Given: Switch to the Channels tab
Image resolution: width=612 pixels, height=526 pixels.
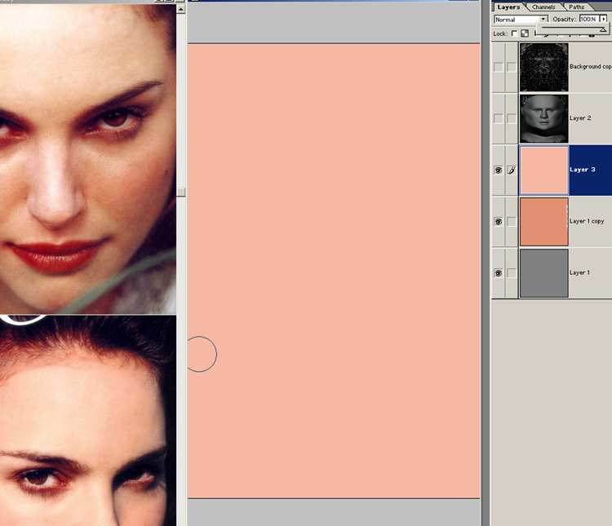Looking at the screenshot, I should (543, 7).
